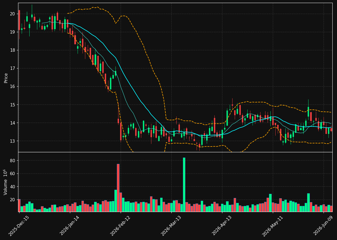
Task: Click the 13 price tick label
Action: pos(13,141)
